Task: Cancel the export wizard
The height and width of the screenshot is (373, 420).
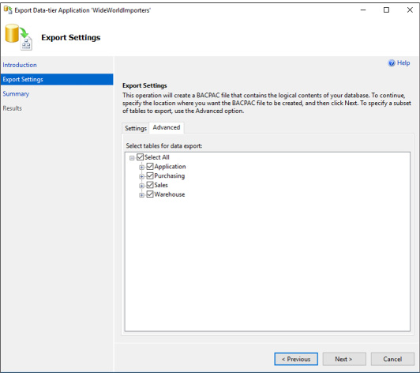Action: pos(392,359)
